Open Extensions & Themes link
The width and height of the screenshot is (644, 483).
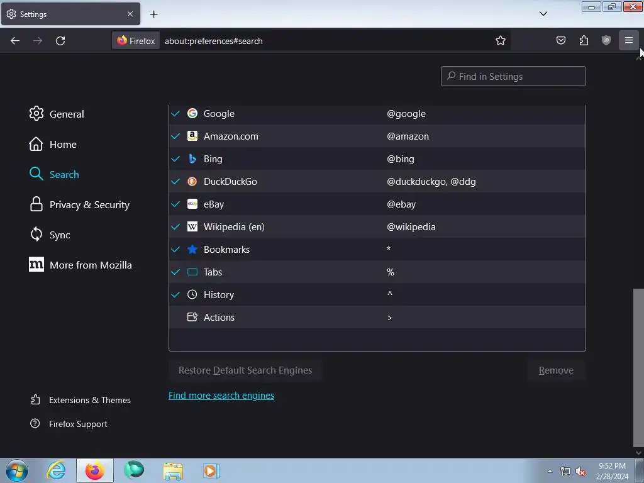[80, 400]
